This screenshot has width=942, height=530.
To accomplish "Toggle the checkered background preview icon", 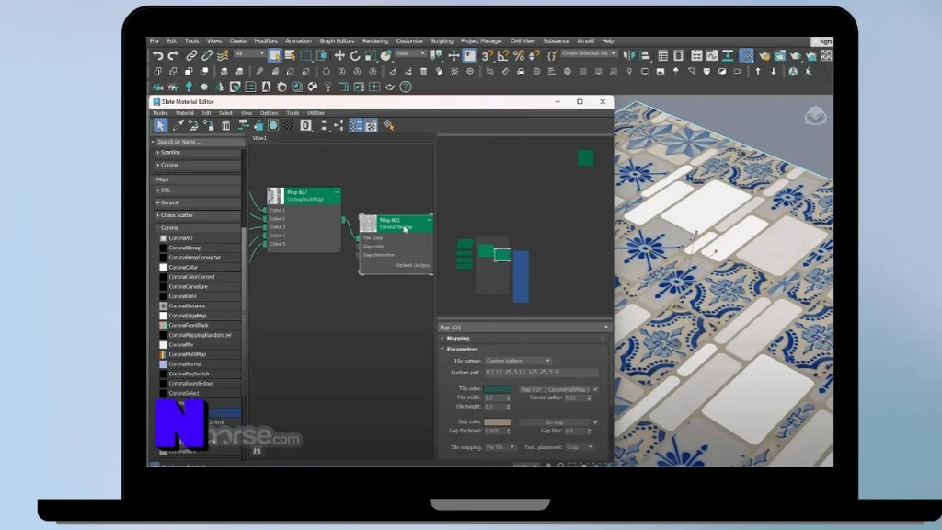I will [x=288, y=125].
